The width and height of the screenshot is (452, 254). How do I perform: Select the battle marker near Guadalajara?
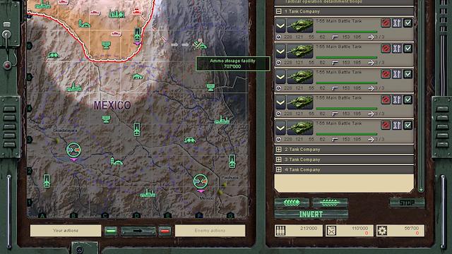tap(73, 150)
